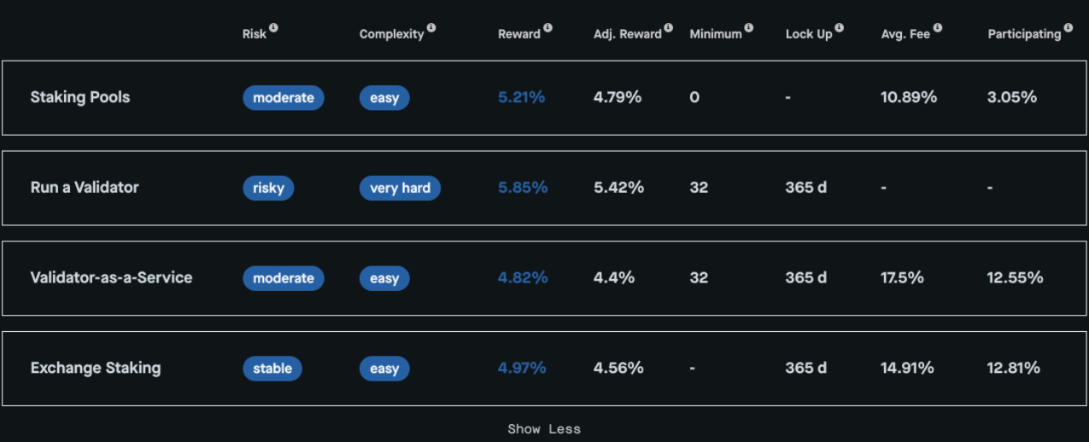Click the 5.21% reward for Staking Pools

521,97
